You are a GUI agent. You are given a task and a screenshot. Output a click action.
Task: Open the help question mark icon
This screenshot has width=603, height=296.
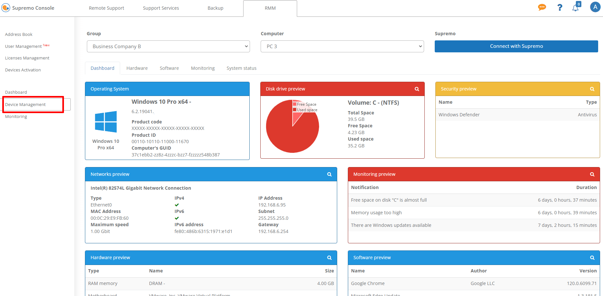tap(560, 7)
